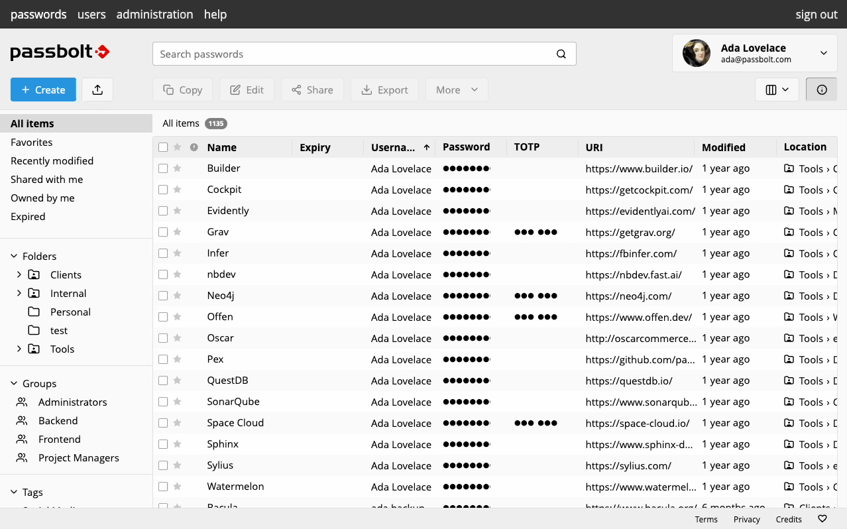Click the search magnifier icon
This screenshot has width=847, height=529.
point(561,54)
